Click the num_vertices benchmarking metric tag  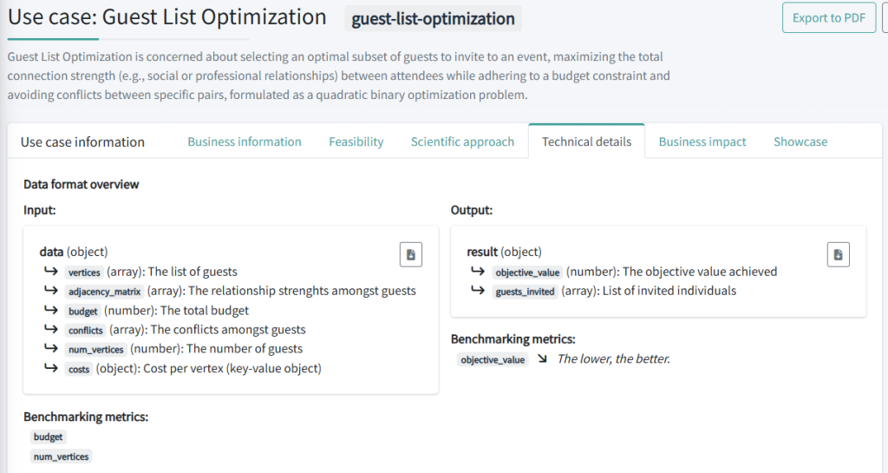[61, 457]
